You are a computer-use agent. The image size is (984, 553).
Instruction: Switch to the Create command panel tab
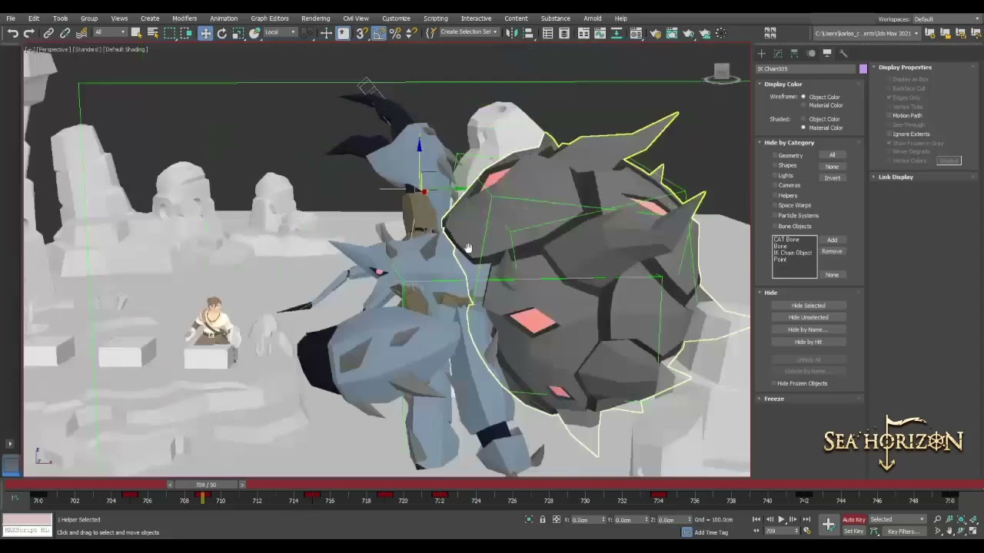tap(761, 54)
